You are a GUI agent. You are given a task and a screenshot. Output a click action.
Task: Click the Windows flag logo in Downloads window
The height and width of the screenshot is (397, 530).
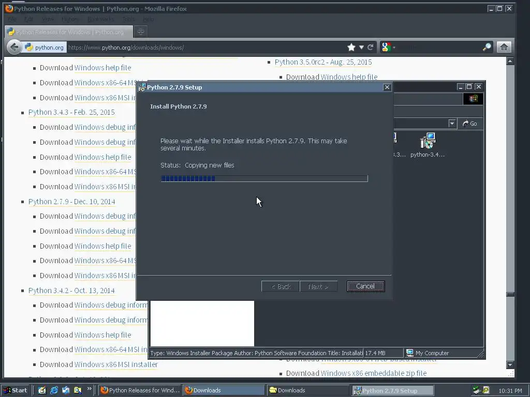[473, 99]
